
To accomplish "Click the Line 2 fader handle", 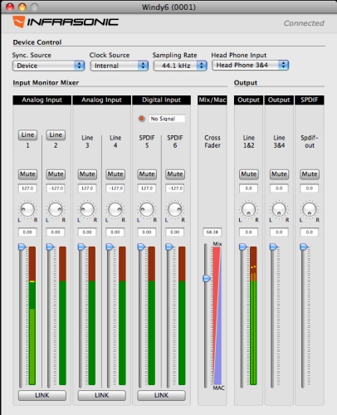I will tap(50, 247).
